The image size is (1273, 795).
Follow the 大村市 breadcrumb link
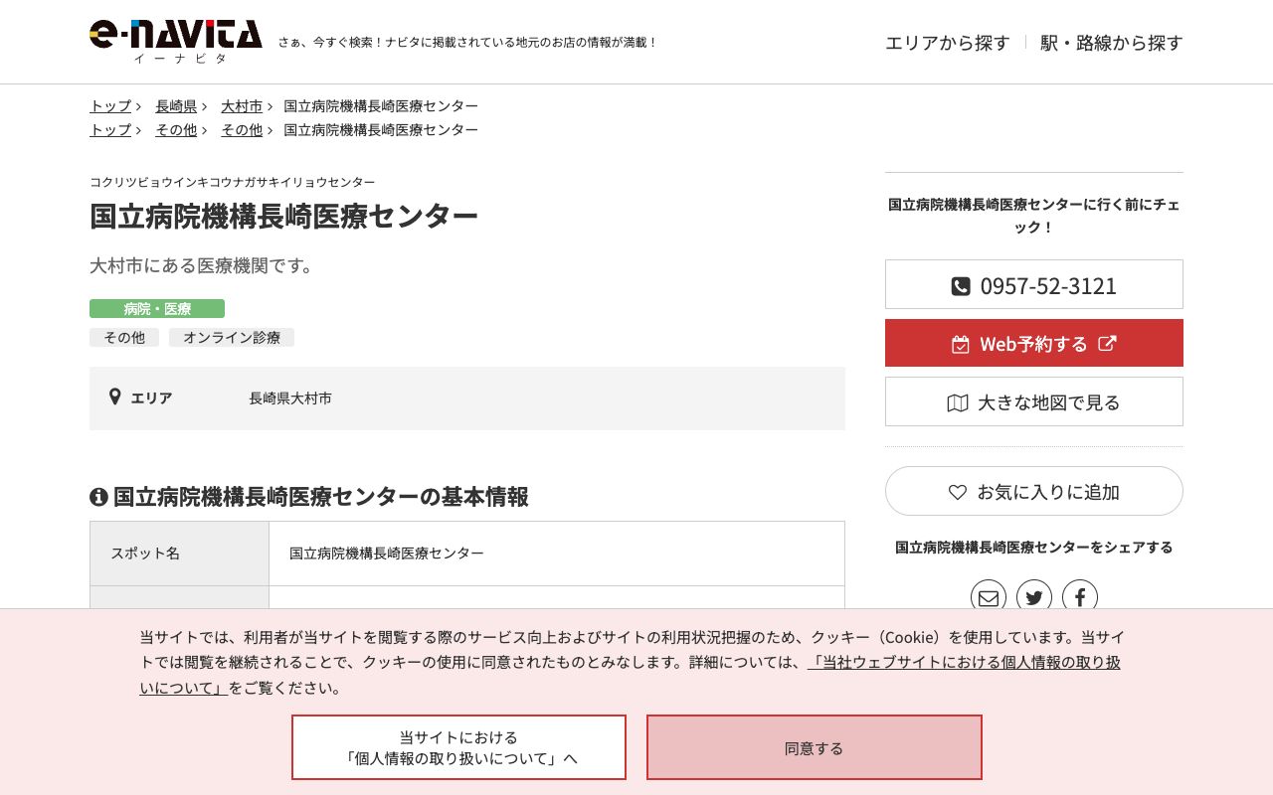click(242, 106)
